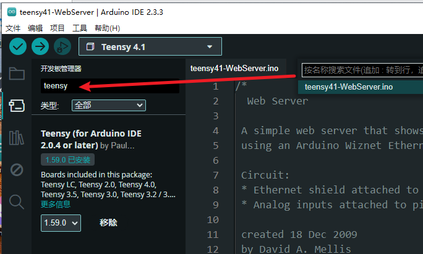The image size is (423, 254).
Task: Click line number 4 in the editor gutter
Action: (x=216, y=131)
